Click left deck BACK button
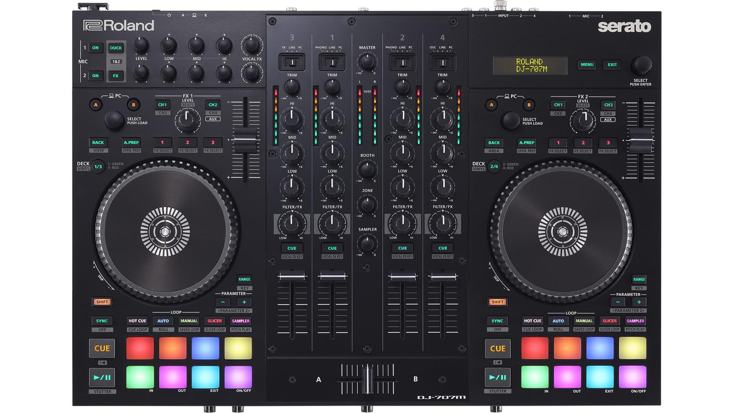The image size is (734, 413). click(98, 142)
